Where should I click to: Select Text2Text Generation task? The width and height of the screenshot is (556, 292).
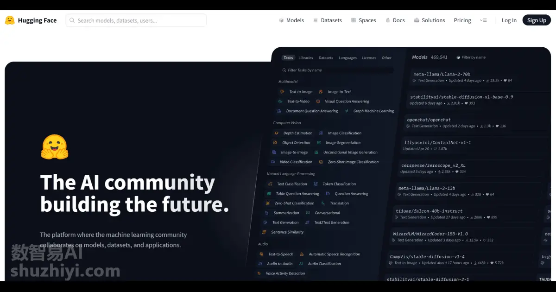coord(332,222)
